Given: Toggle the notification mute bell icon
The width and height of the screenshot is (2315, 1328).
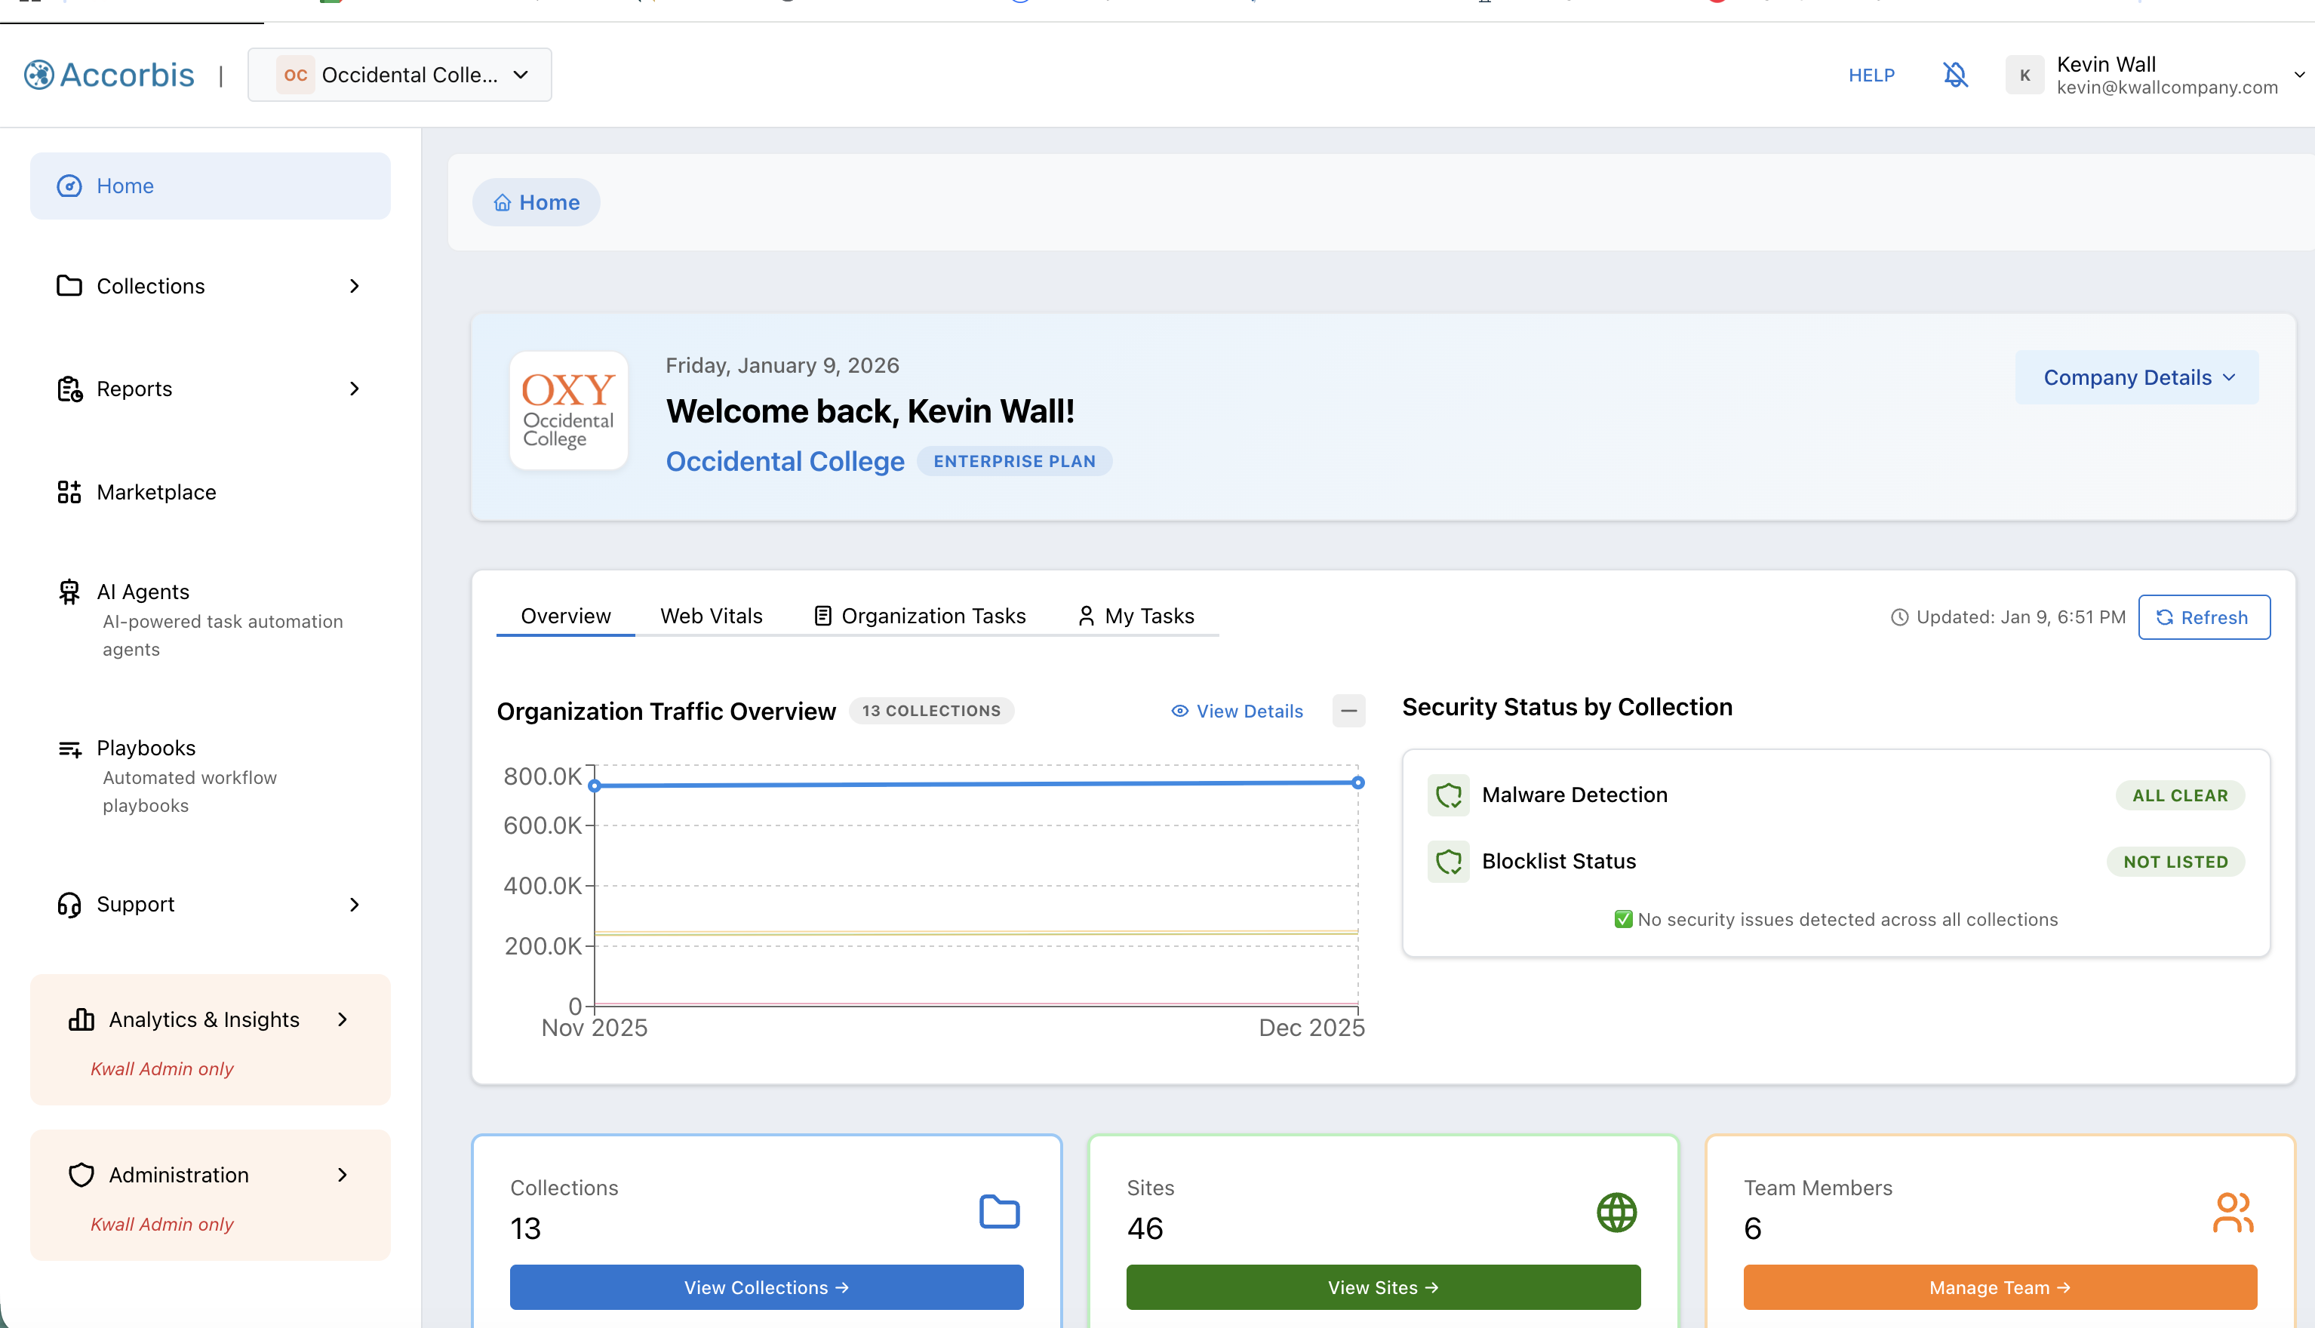Looking at the screenshot, I should pos(1955,75).
